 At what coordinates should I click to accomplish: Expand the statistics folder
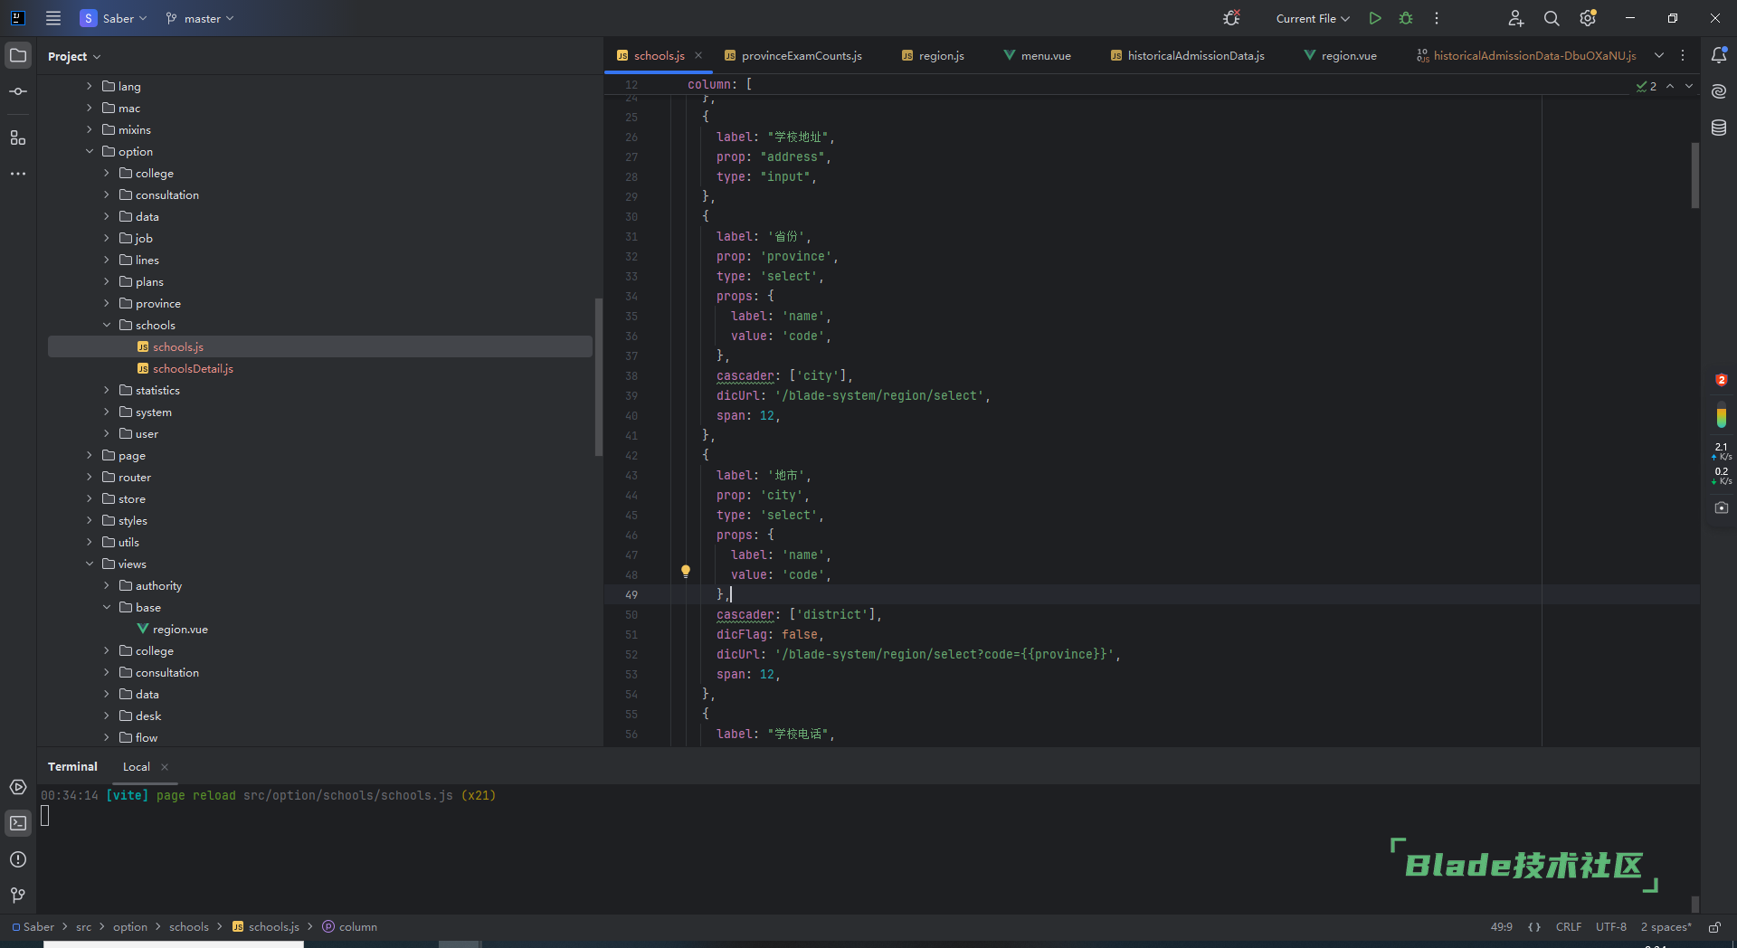pyautogui.click(x=107, y=390)
